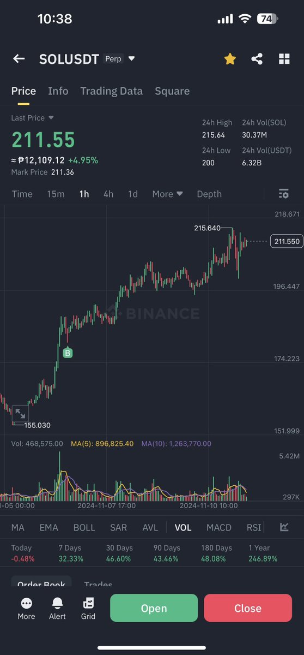
Task: Tap the 155.030 chart low label
Action: click(x=38, y=425)
